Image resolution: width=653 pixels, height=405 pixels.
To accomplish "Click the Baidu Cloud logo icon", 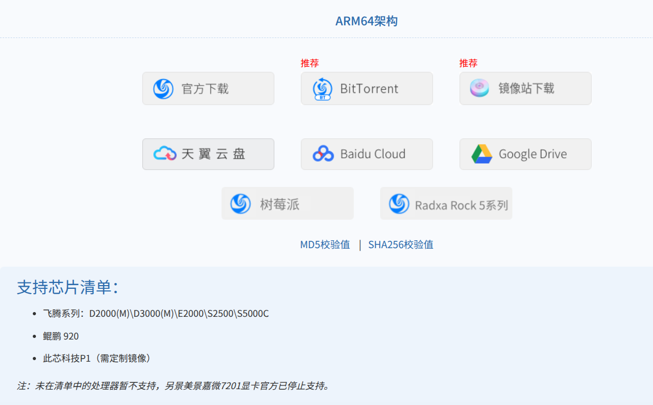I will 323,154.
